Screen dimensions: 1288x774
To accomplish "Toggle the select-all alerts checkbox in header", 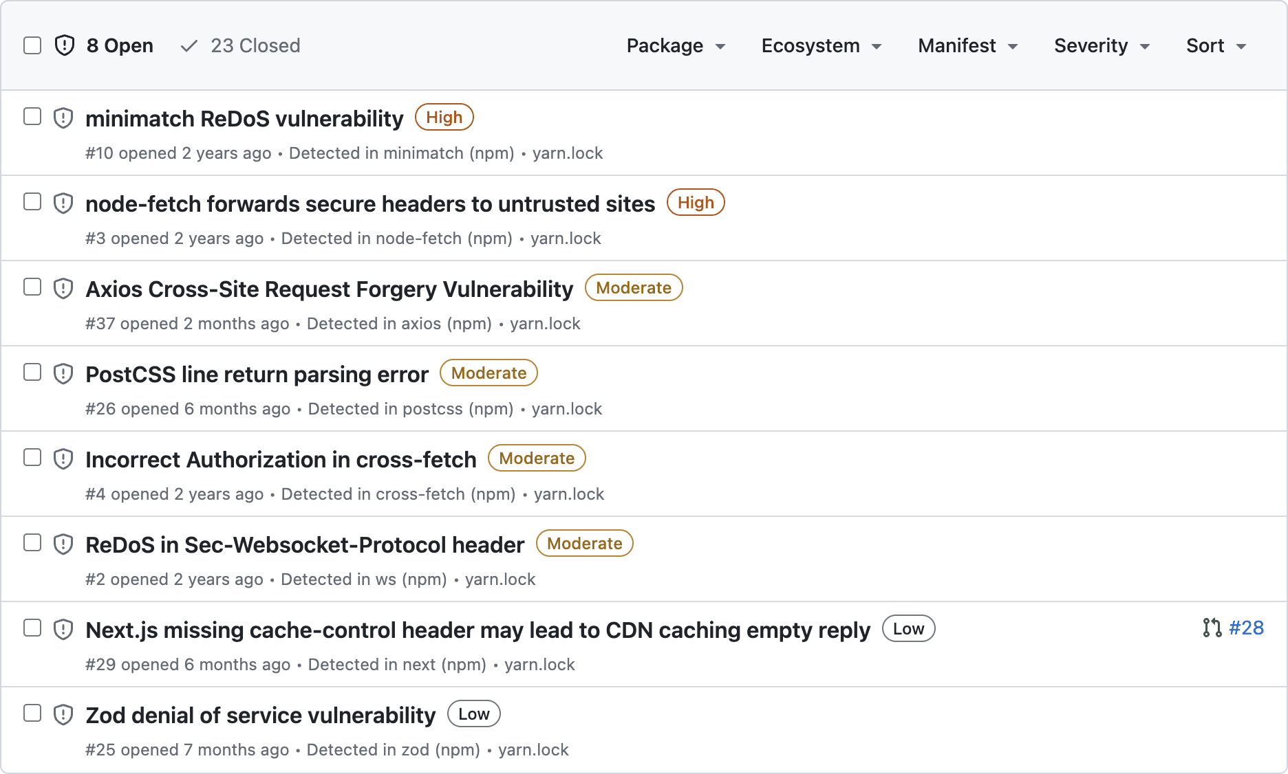I will click(32, 45).
